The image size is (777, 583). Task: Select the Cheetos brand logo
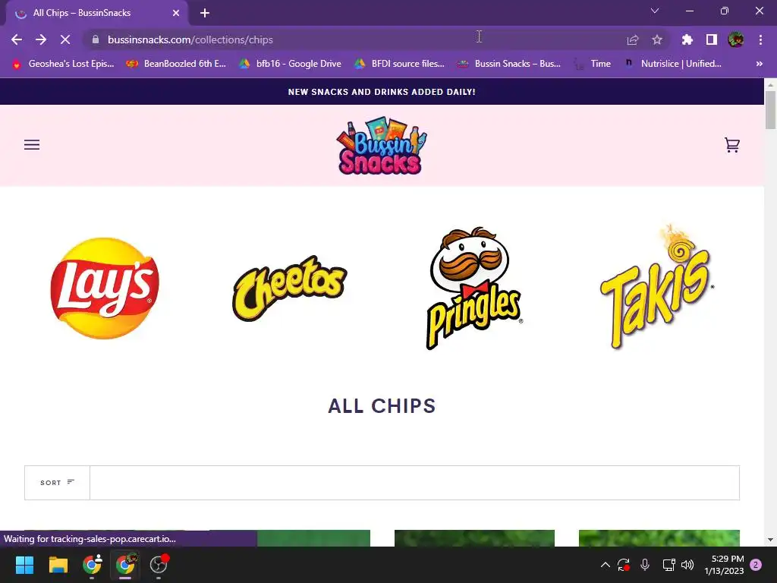[289, 288]
